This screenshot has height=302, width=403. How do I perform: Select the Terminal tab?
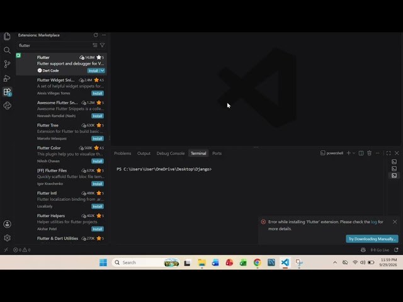point(198,154)
